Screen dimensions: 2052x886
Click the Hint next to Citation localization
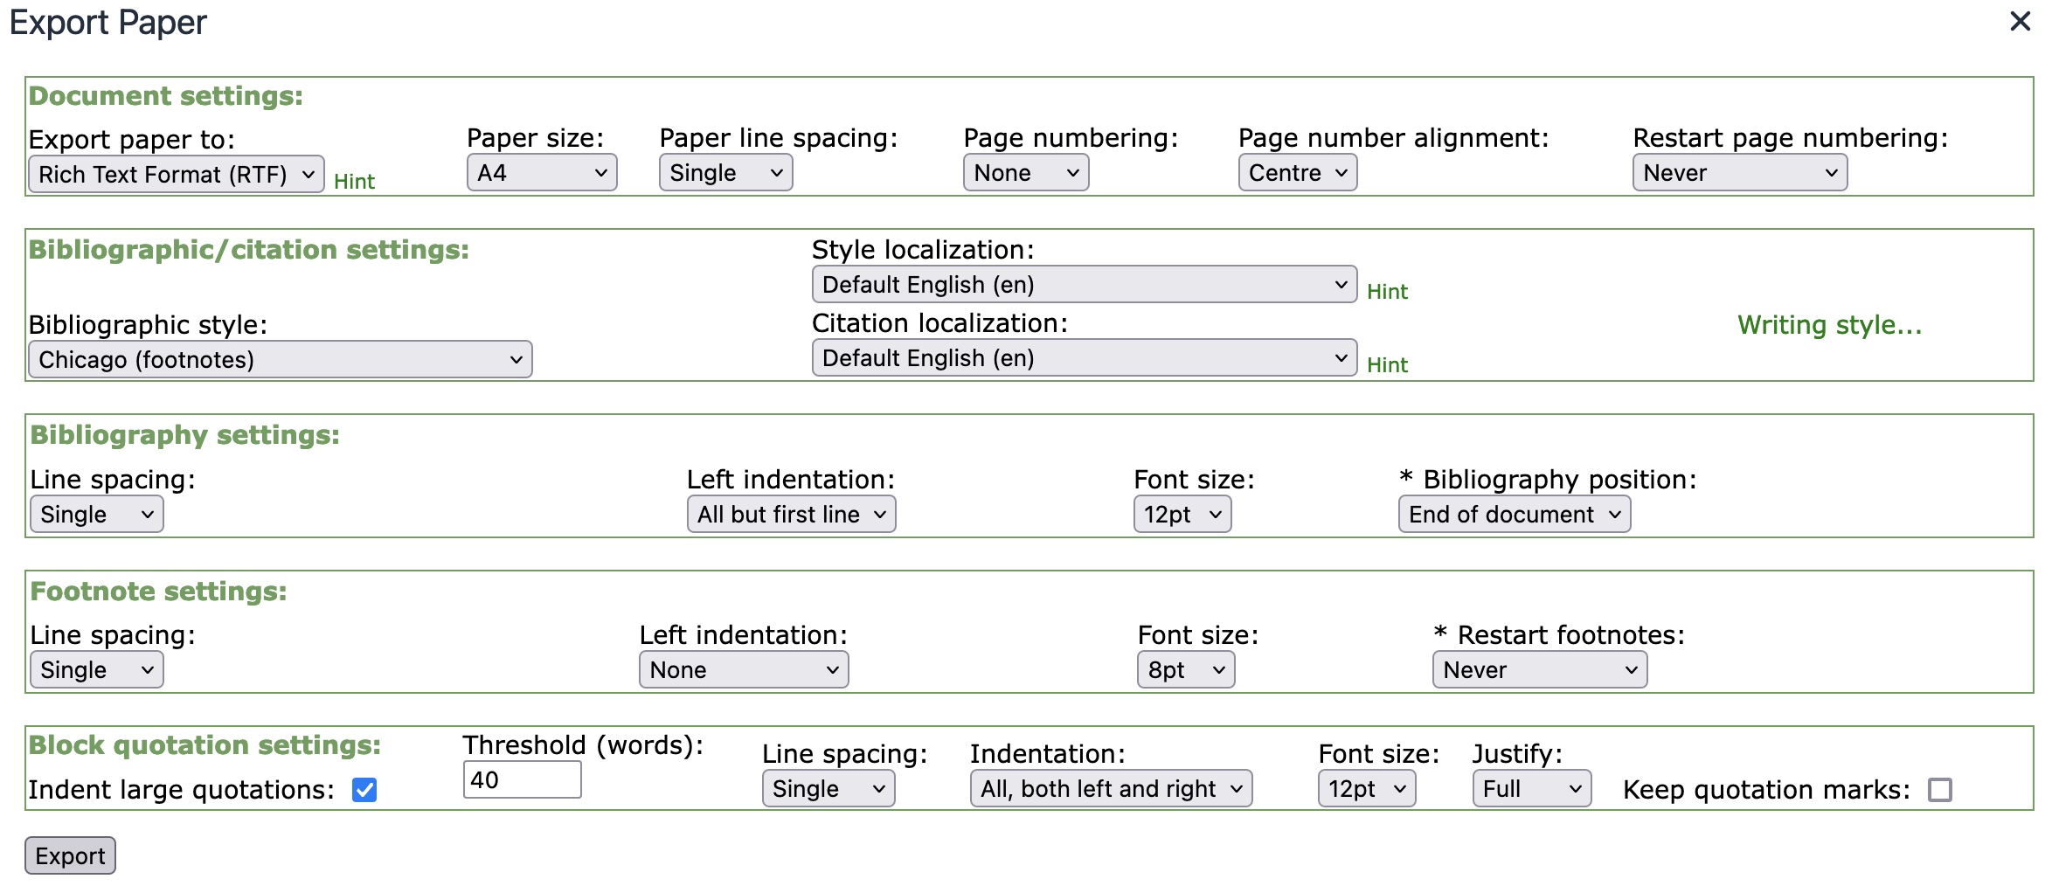click(x=1387, y=364)
